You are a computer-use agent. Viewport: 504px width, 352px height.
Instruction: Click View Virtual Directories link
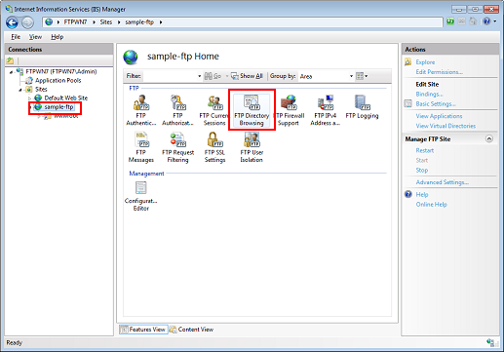[446, 126]
